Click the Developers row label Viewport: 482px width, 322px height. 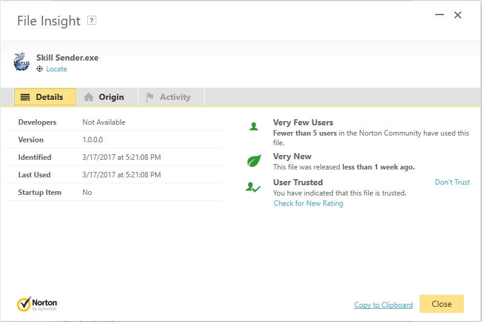coord(37,122)
